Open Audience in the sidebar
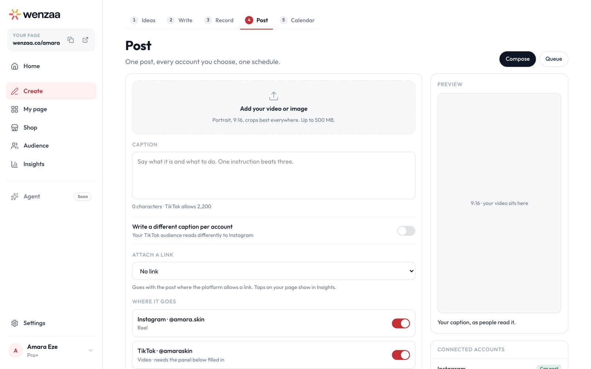This screenshot has width=591, height=369. [x=51, y=146]
